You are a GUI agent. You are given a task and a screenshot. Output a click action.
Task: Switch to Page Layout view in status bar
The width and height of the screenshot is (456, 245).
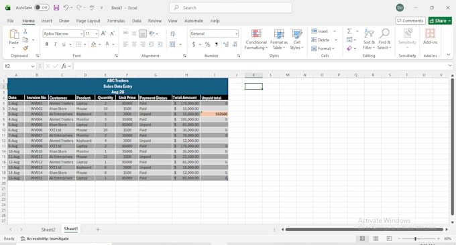coord(376,238)
